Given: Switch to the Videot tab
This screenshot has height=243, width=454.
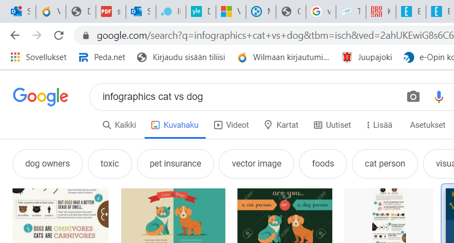Looking at the screenshot, I should 231,125.
